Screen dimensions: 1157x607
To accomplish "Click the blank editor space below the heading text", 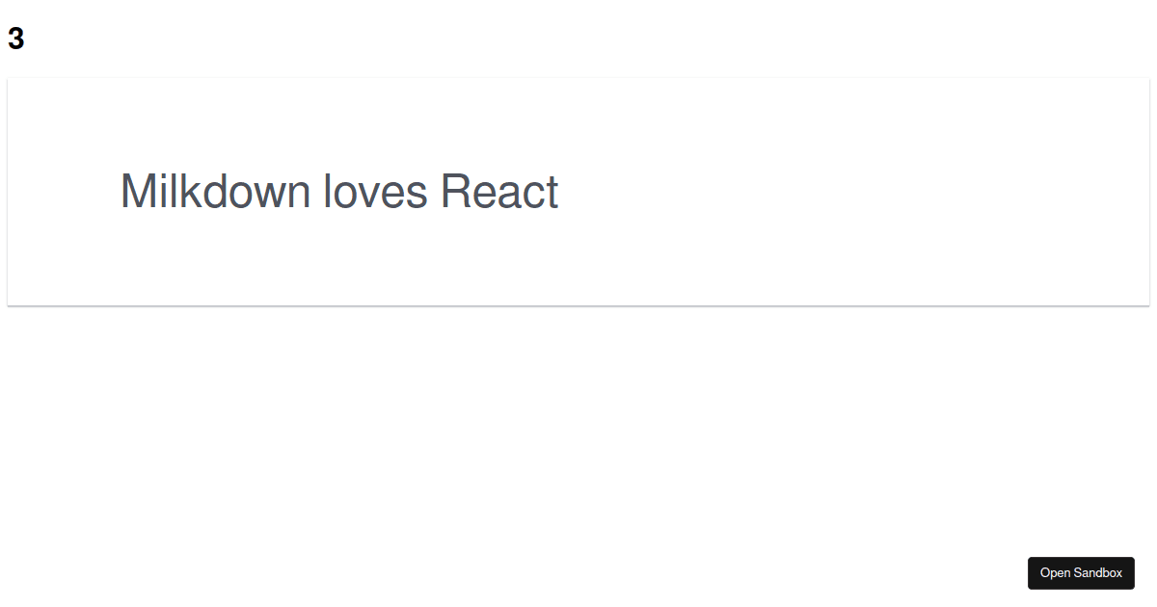I will pos(578,260).
